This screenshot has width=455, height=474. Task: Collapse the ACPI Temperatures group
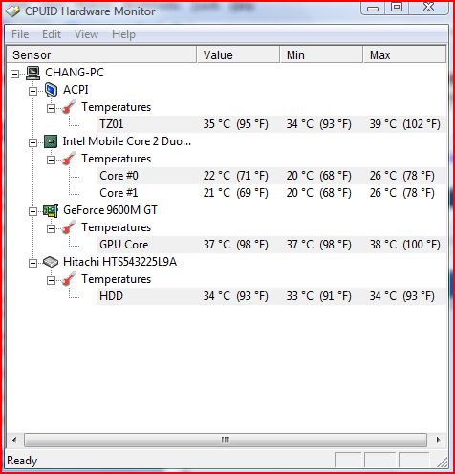[x=51, y=108]
